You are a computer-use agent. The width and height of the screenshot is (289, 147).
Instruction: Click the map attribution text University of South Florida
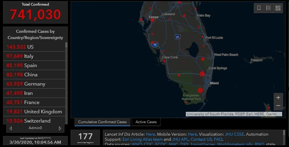tap(234, 114)
